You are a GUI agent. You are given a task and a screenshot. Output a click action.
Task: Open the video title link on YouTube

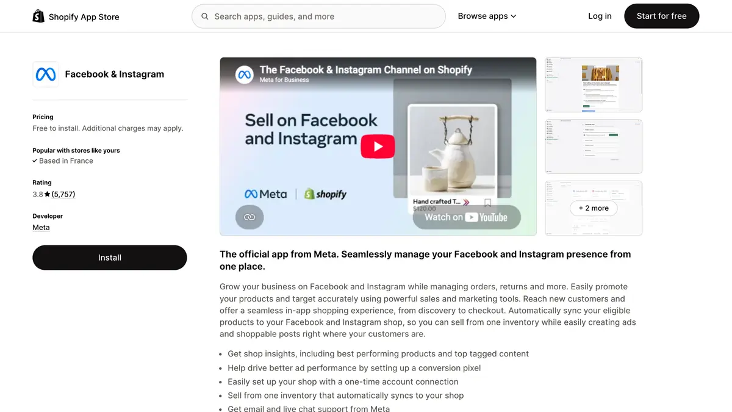366,70
